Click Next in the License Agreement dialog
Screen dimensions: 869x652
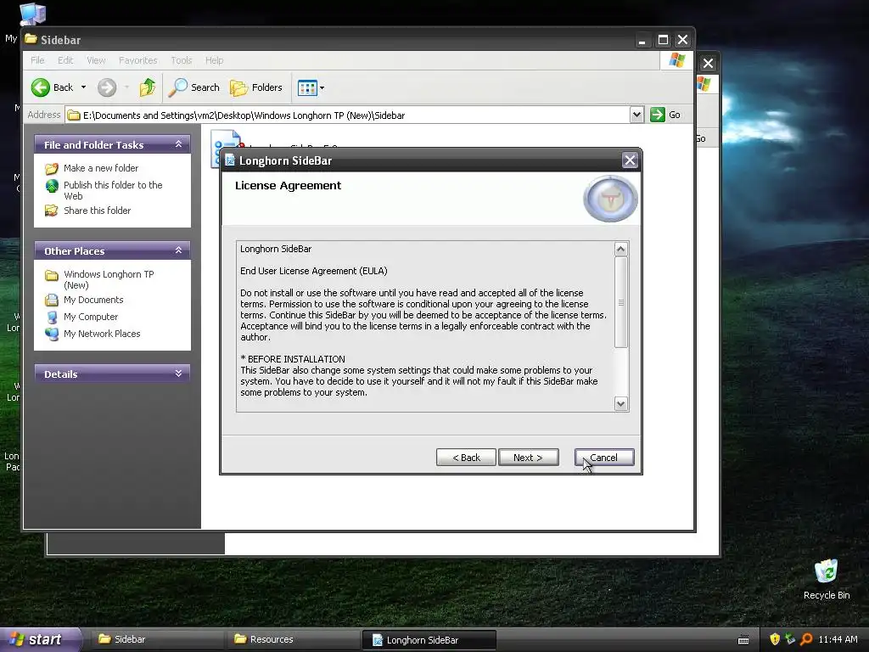click(x=528, y=458)
